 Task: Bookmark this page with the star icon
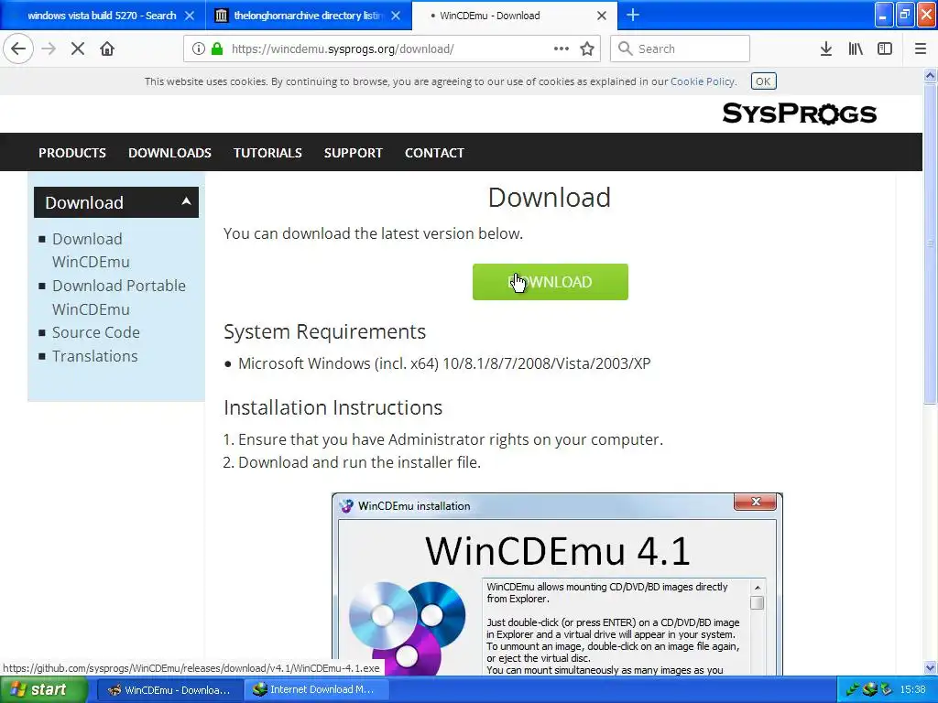click(587, 49)
